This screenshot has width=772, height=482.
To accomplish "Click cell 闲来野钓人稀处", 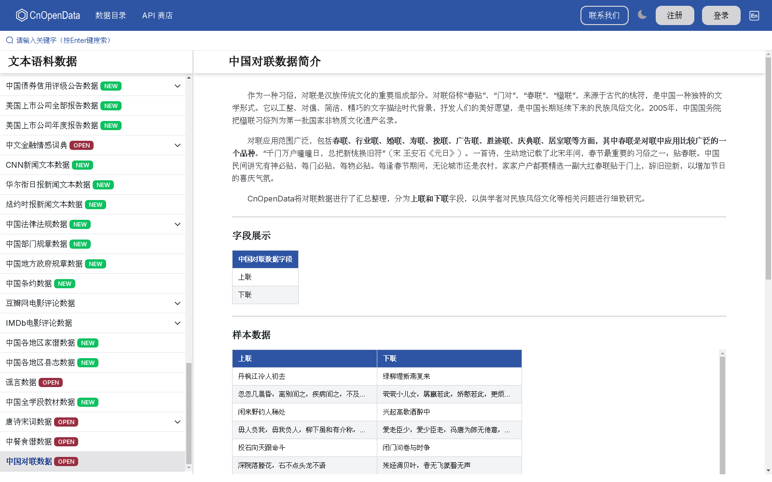I will [304, 412].
